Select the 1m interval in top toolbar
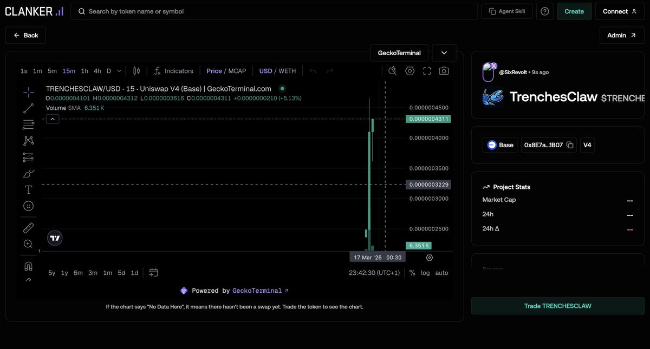This screenshot has width=650, height=349. tap(37, 71)
